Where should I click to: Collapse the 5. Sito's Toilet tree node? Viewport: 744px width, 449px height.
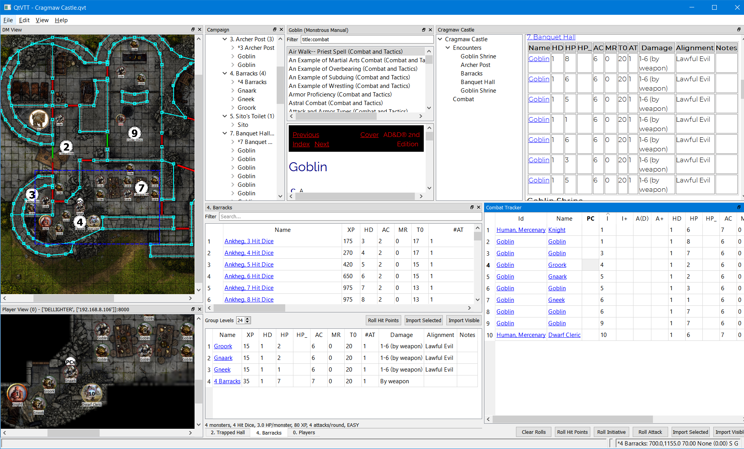[225, 116]
